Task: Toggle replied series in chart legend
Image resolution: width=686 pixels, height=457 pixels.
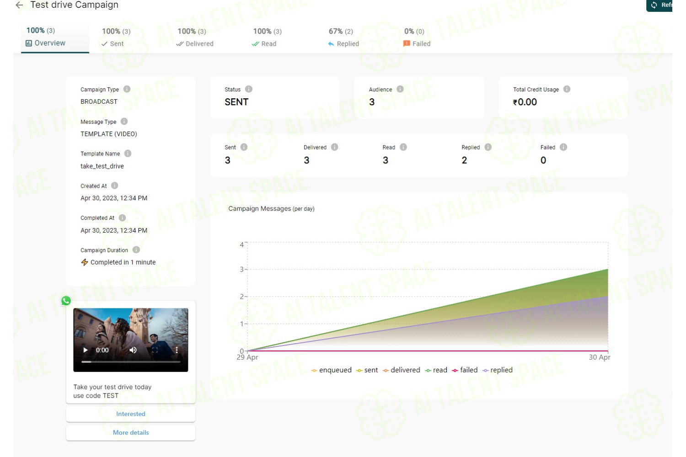Action: point(498,370)
